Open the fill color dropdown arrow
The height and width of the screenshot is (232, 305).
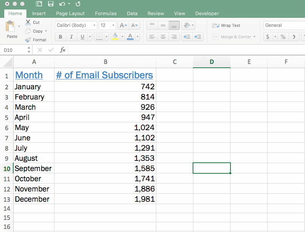pyautogui.click(x=122, y=37)
